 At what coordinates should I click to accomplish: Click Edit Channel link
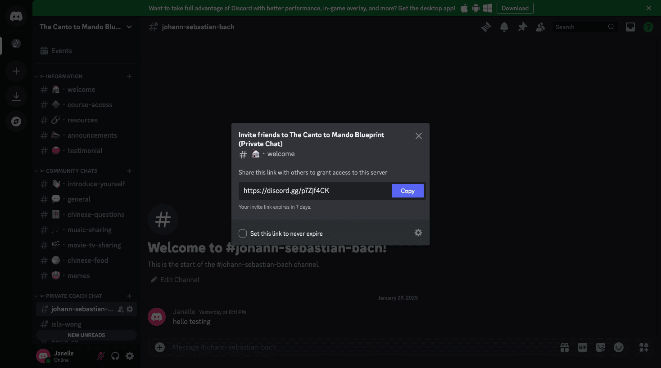[x=175, y=280]
